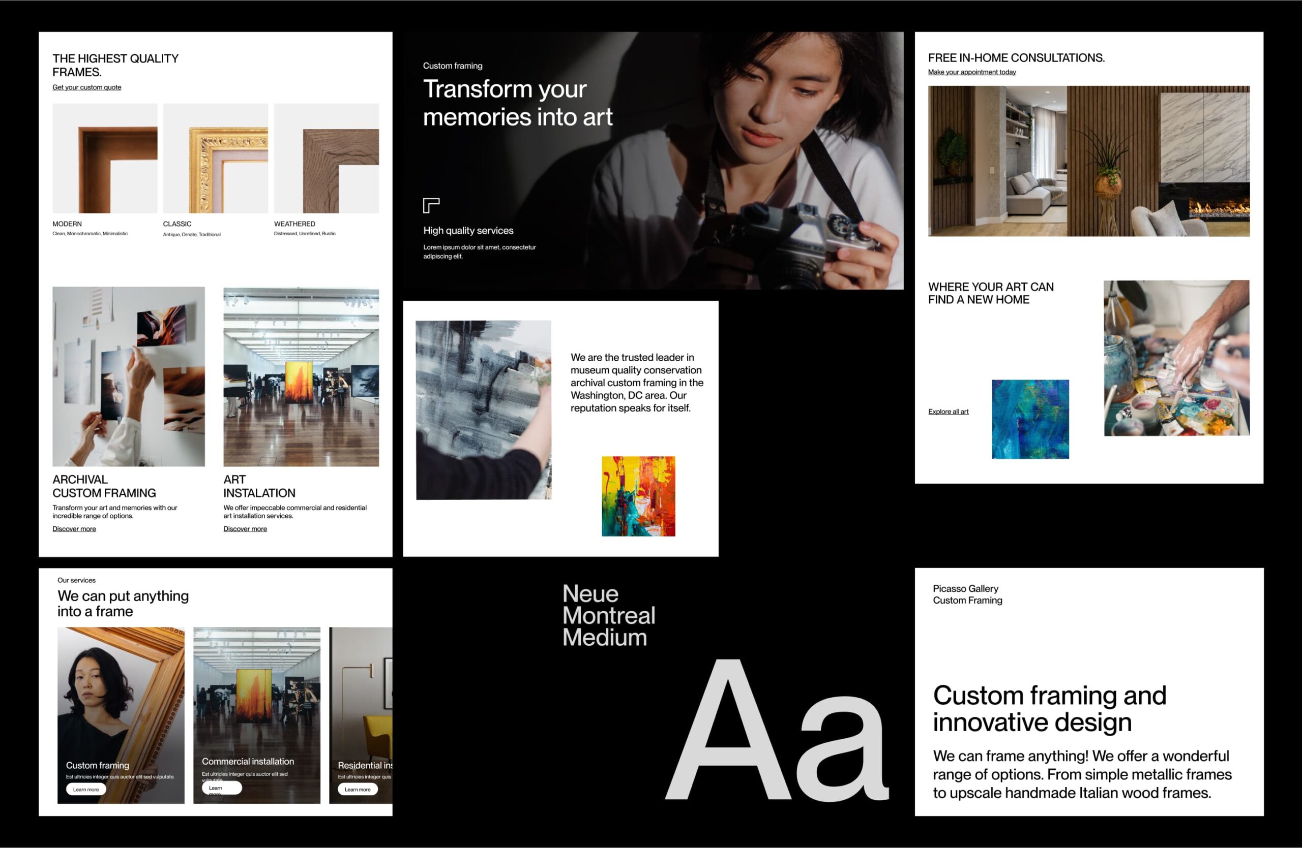Select the Weathered frame thumbnail
Image resolution: width=1302 pixels, height=848 pixels.
tap(326, 159)
